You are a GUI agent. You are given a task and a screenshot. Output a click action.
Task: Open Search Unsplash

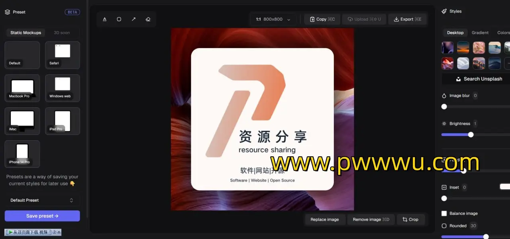coord(479,79)
